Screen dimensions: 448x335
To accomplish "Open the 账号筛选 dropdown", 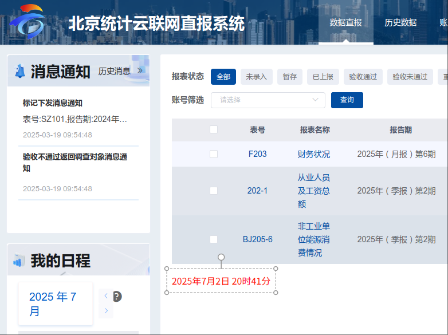I will [268, 100].
